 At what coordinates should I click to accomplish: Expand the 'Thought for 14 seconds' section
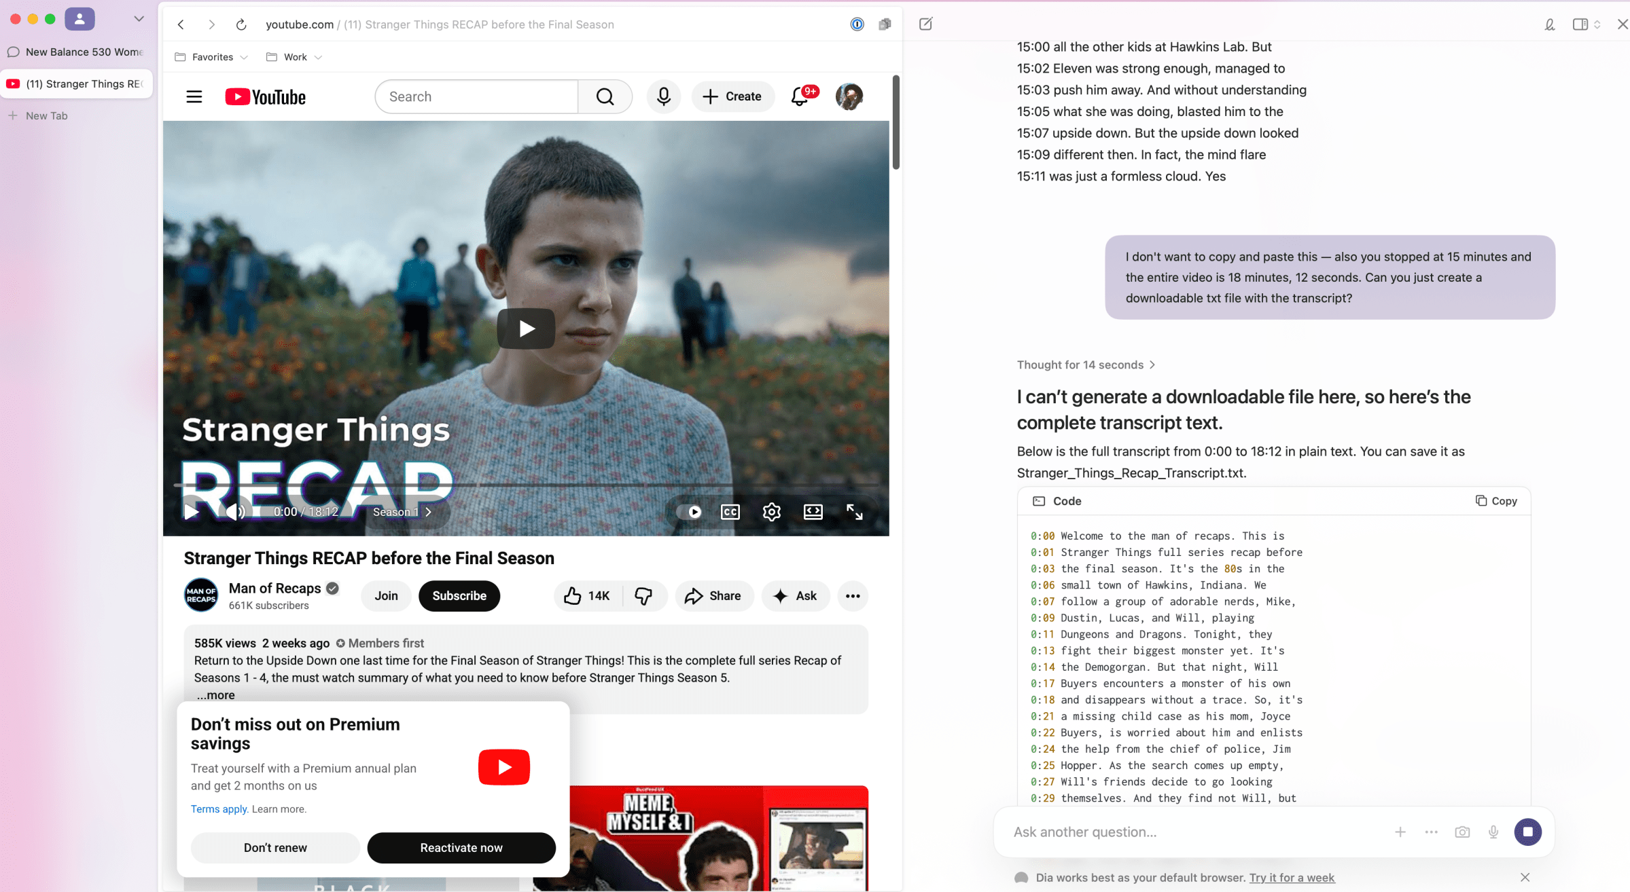point(1085,365)
